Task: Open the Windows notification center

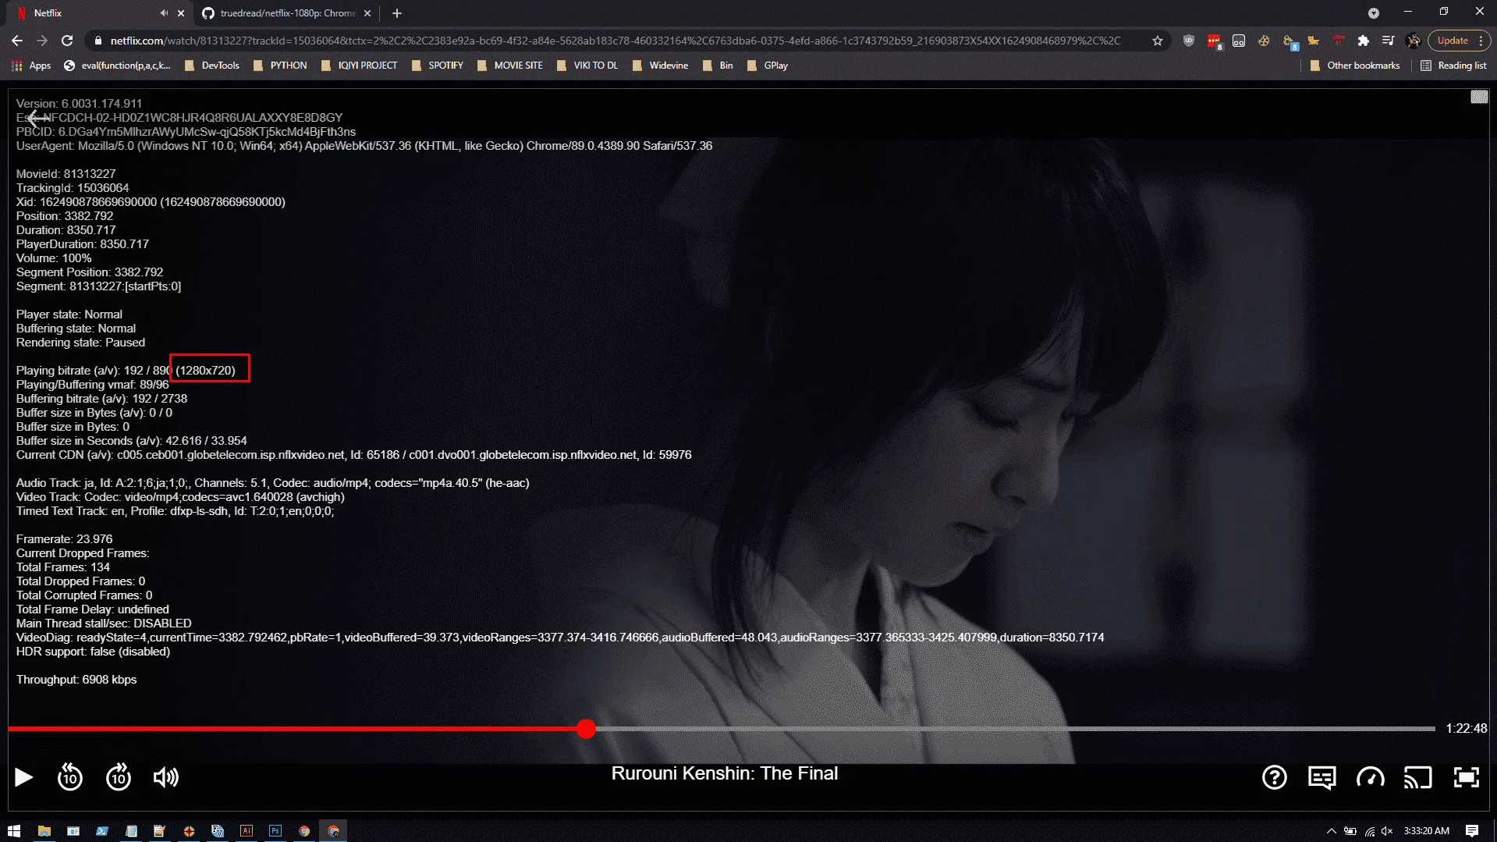Action: pyautogui.click(x=1472, y=831)
